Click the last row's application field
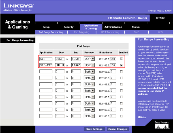 [x=46, y=116]
